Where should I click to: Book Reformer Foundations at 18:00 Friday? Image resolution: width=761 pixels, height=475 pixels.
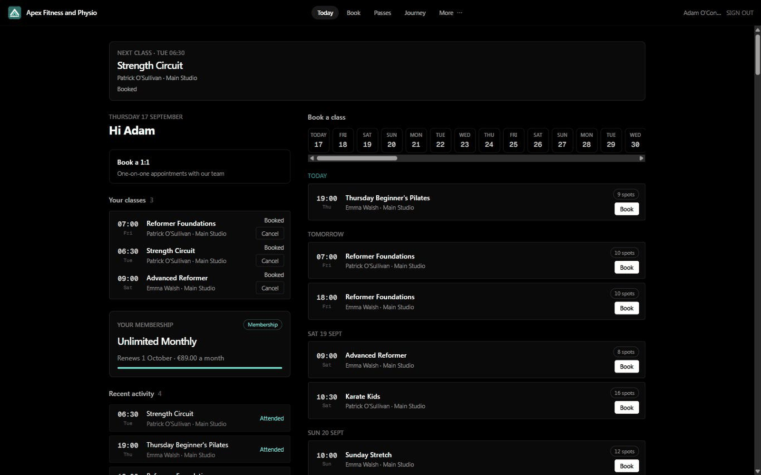point(626,308)
